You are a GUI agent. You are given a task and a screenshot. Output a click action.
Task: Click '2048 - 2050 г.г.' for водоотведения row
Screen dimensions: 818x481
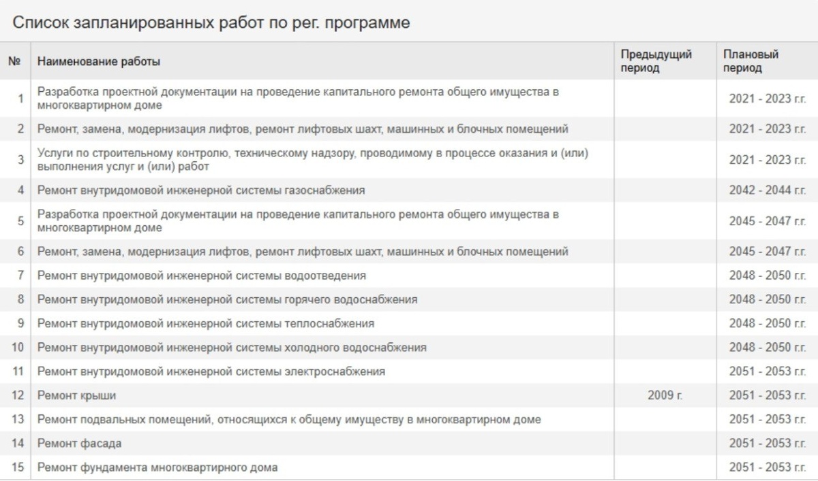(x=768, y=276)
